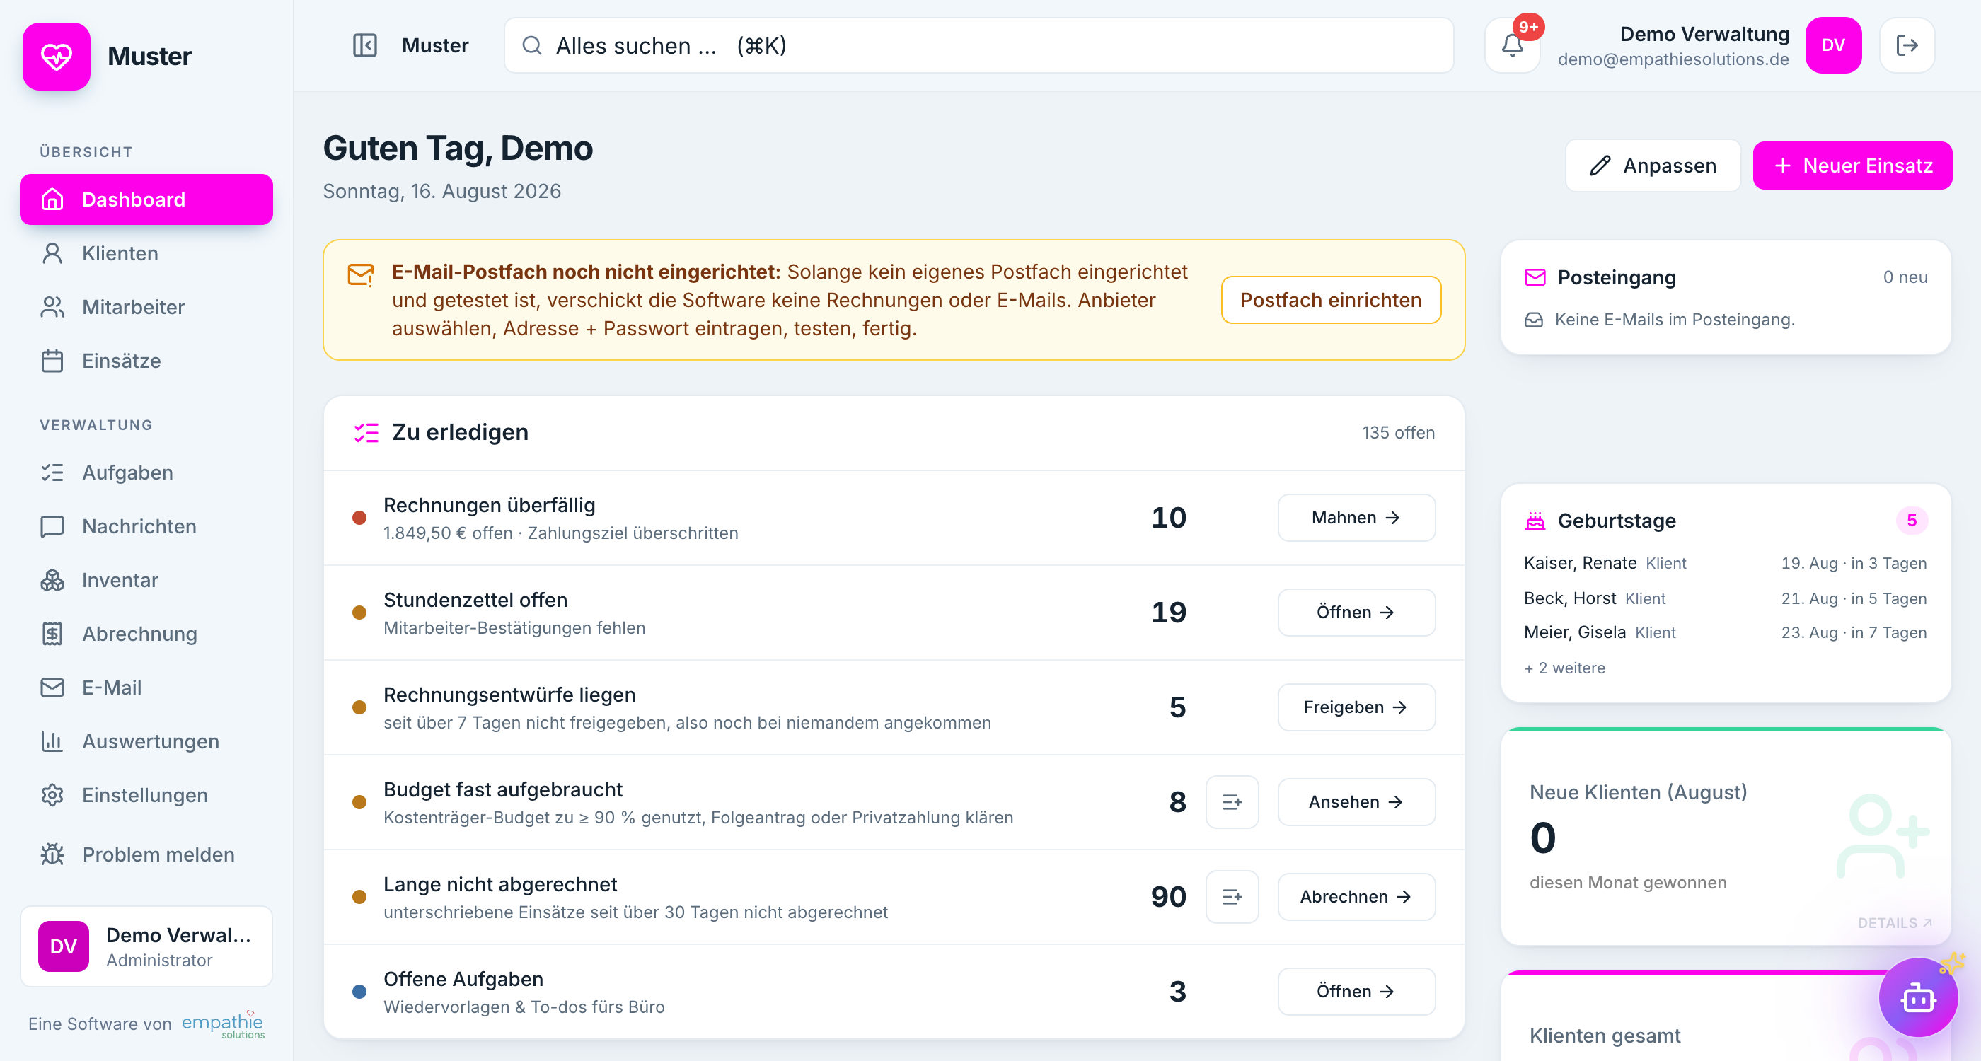1981x1061 pixels.
Task: Click Anpassen button
Action: [x=1653, y=166]
